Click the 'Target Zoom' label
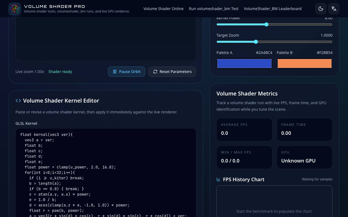348x217 pixels. coord(228,35)
